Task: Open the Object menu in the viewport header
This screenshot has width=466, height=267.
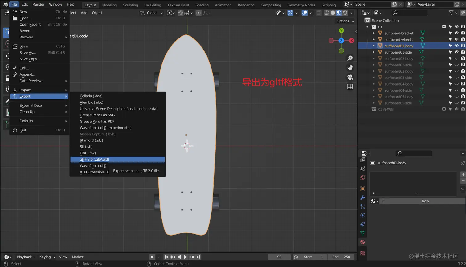Action: [97, 13]
